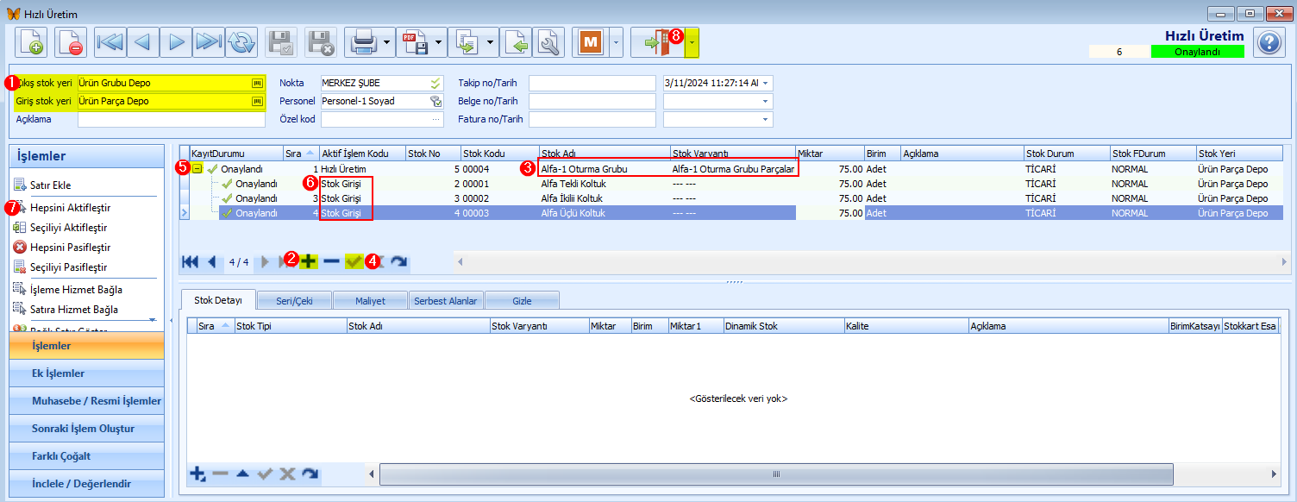Open the İncele / Değerlendir section
This screenshot has height=502, width=1297.
click(86, 484)
